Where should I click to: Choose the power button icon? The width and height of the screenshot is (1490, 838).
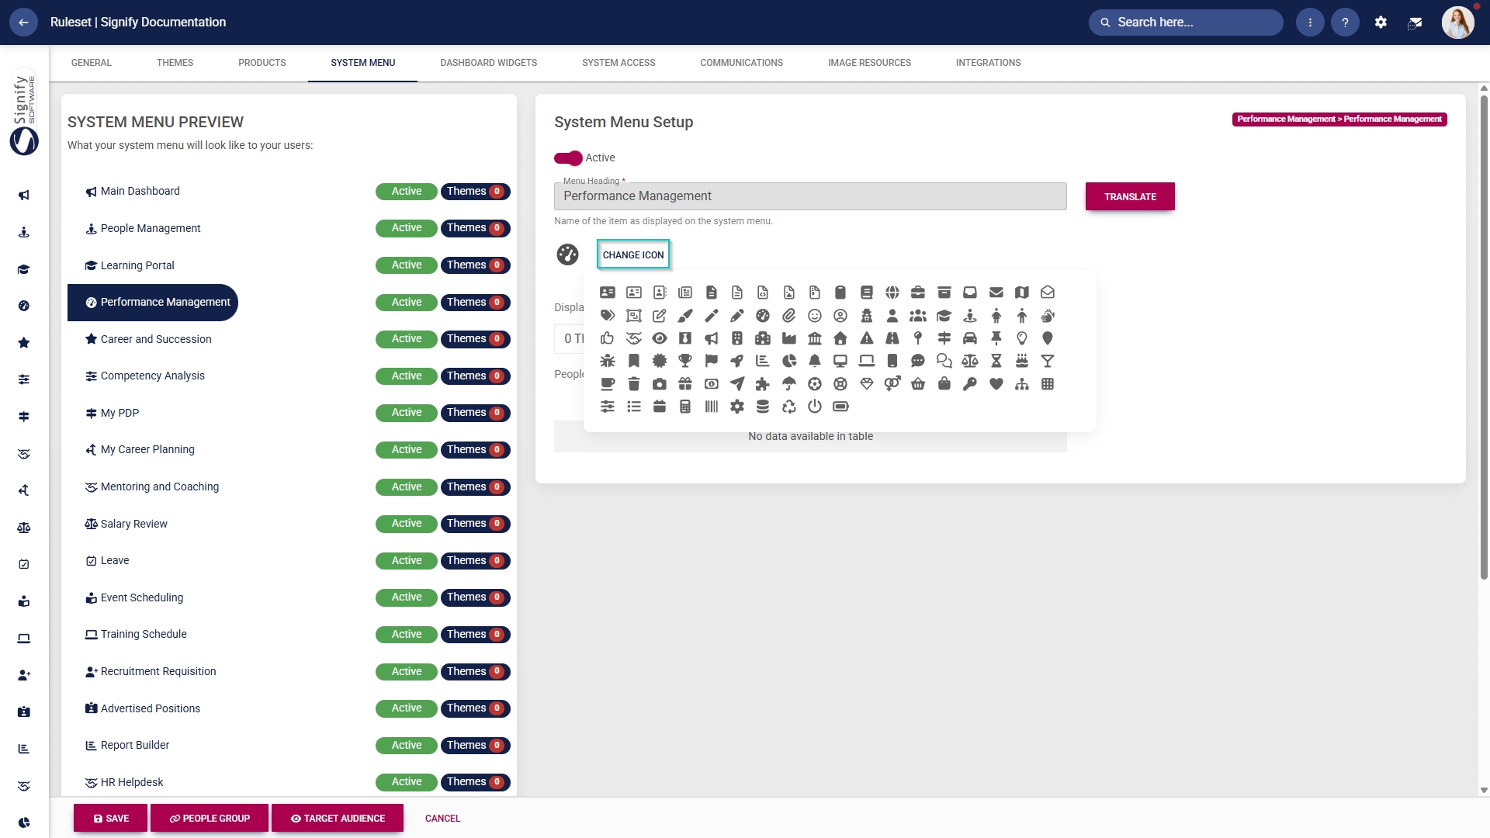(815, 407)
